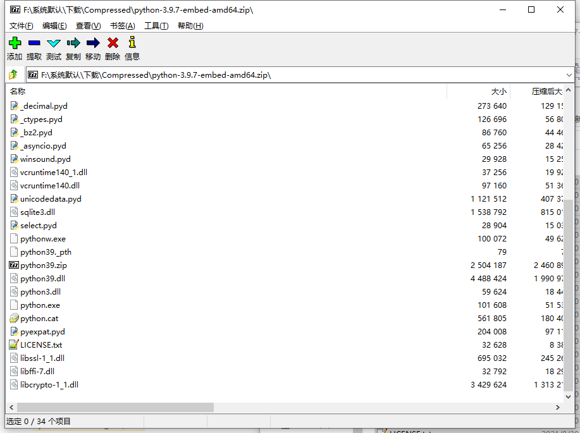Click the Copy (复制) toolbar icon
This screenshot has width=580, height=433.
73,43
